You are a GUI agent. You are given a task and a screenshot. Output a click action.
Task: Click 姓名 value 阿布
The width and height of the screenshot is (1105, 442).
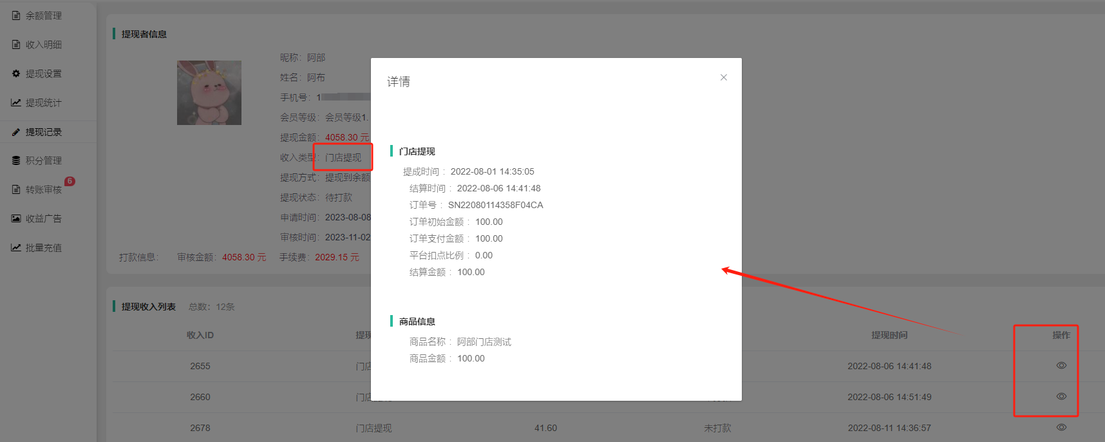click(x=316, y=77)
